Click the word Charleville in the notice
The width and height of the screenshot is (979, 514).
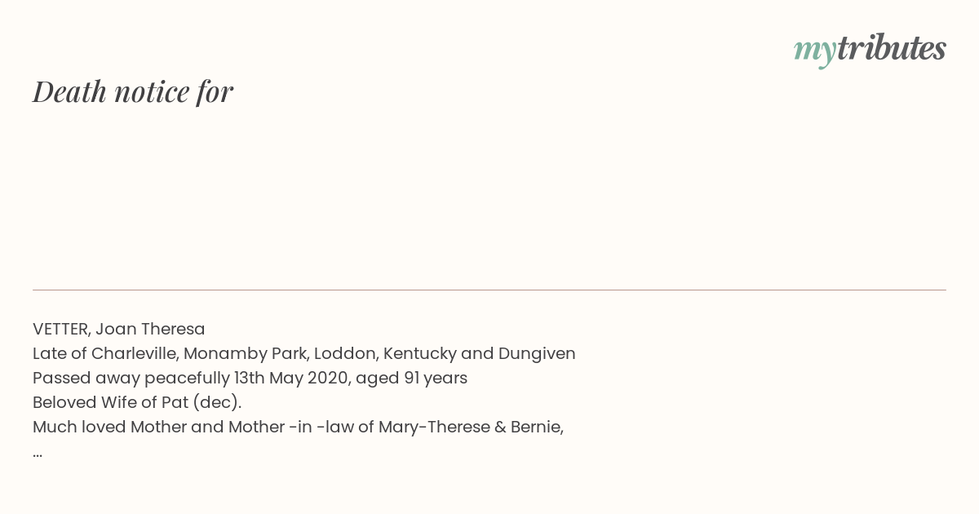(x=134, y=354)
